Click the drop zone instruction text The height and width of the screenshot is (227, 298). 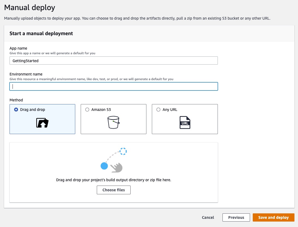tap(113, 180)
